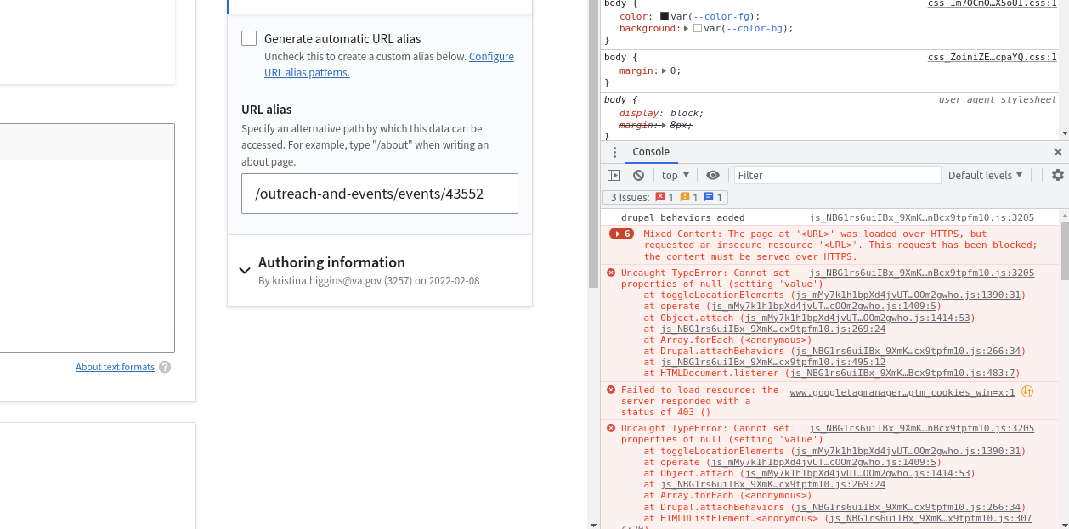Expand the Mixed Content group of 6 messages

tap(622, 234)
